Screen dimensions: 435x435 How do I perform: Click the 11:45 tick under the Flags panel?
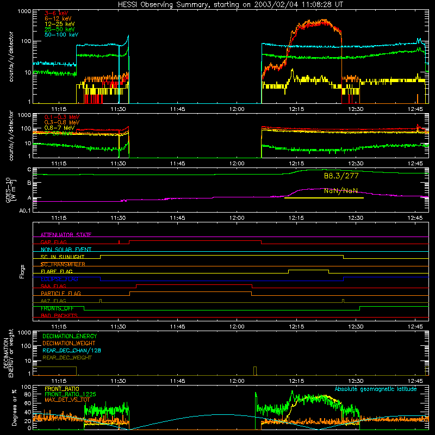point(178,327)
